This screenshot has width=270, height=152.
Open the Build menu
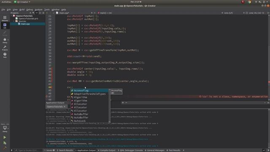(x=22, y=10)
